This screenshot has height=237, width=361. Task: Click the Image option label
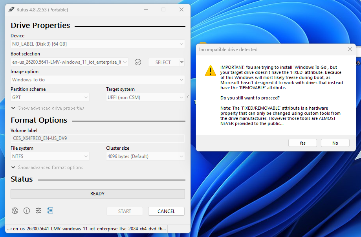pyautogui.click(x=24, y=72)
